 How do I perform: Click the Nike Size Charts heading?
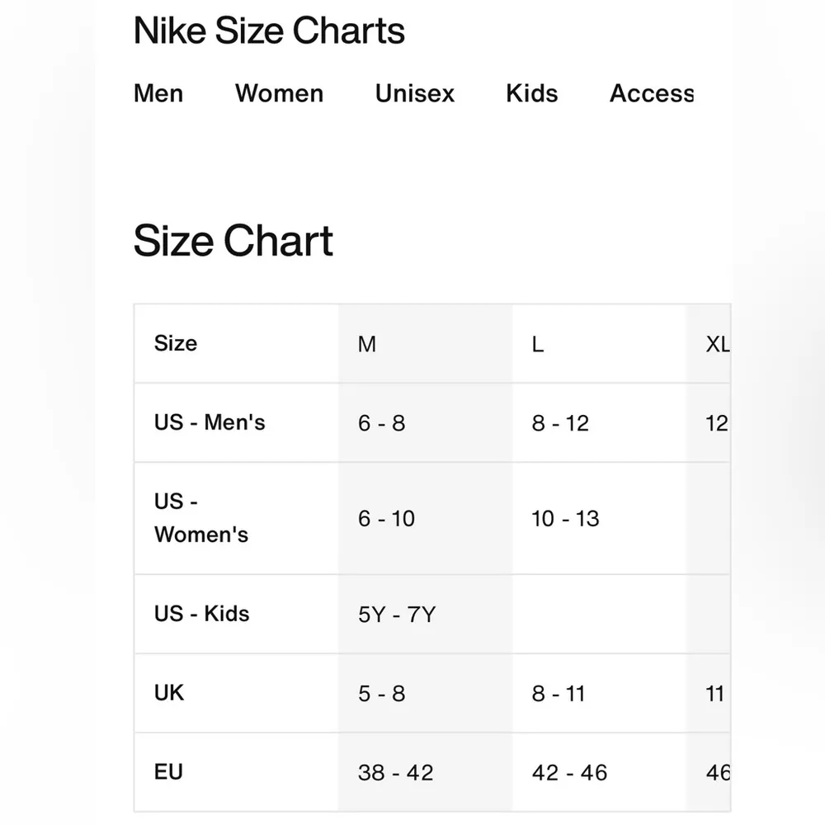click(x=270, y=31)
